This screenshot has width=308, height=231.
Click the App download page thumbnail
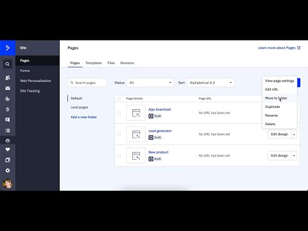[136, 113]
